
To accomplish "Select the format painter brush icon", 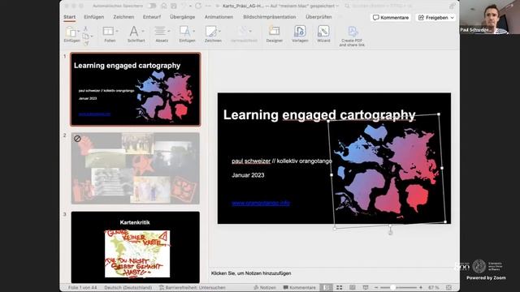I will [86, 43].
